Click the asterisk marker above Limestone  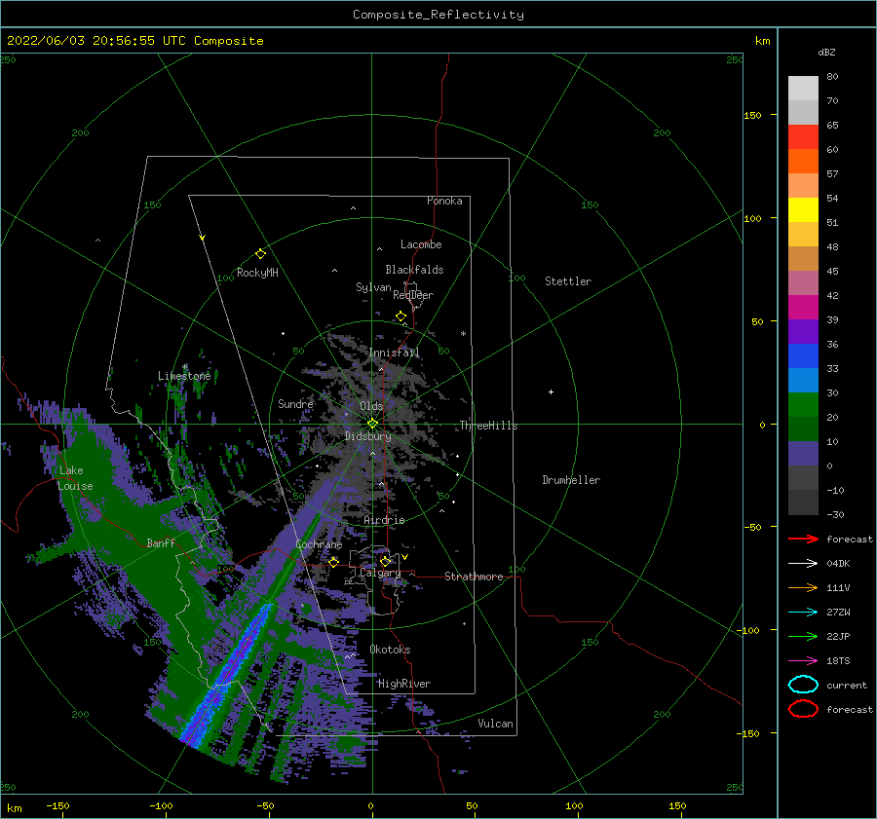coord(184,367)
